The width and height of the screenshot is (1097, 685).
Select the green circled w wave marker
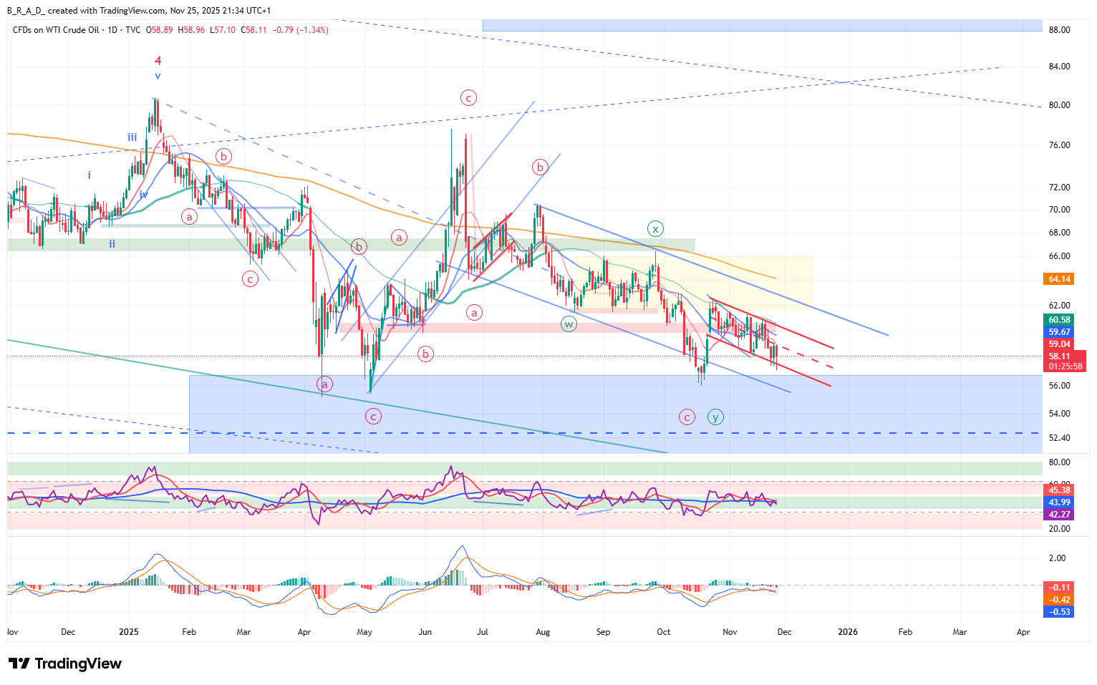(x=569, y=324)
